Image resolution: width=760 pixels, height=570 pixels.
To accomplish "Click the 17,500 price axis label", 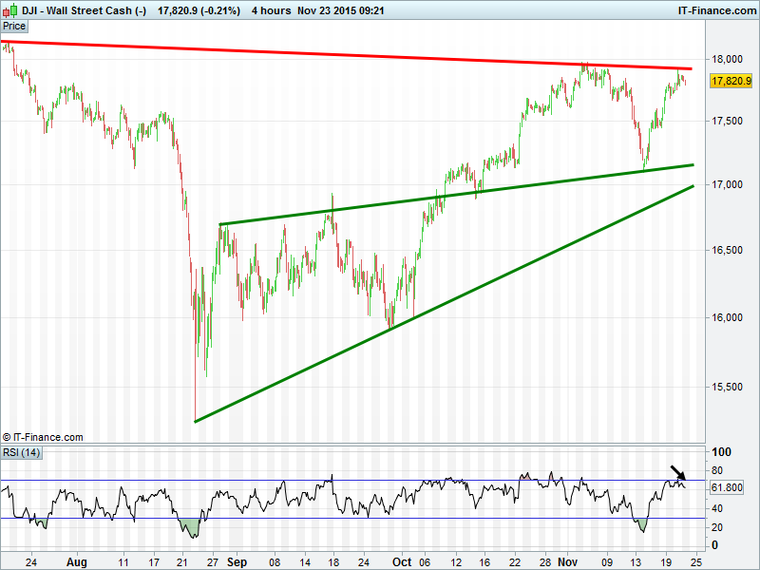I will tap(727, 121).
